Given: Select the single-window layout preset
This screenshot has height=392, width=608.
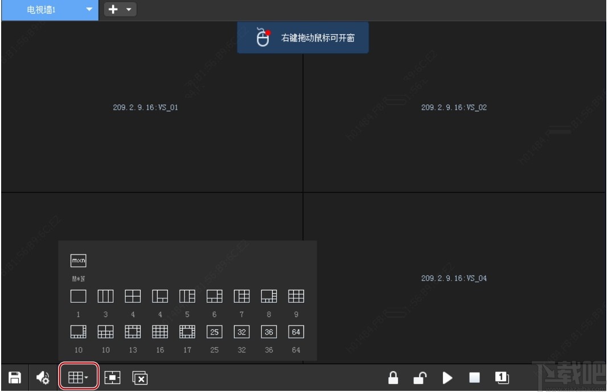Looking at the screenshot, I should pyautogui.click(x=78, y=295).
